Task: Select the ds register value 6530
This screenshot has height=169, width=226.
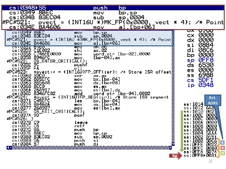Action: click(x=206, y=65)
